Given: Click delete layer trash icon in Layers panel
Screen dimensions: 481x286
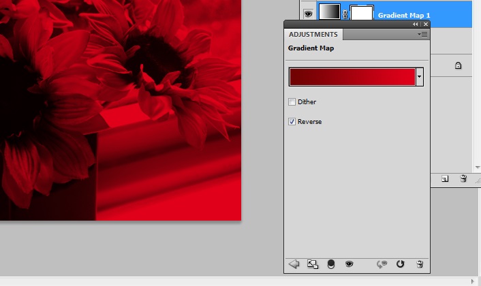Looking at the screenshot, I should [463, 178].
